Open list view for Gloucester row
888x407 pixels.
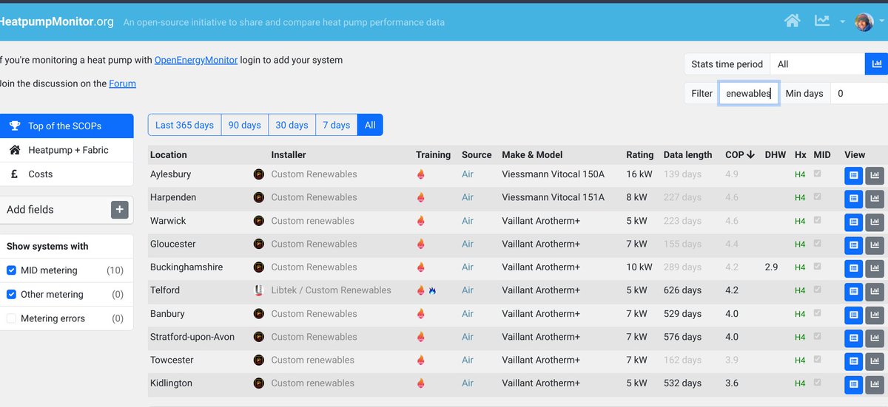coord(853,244)
